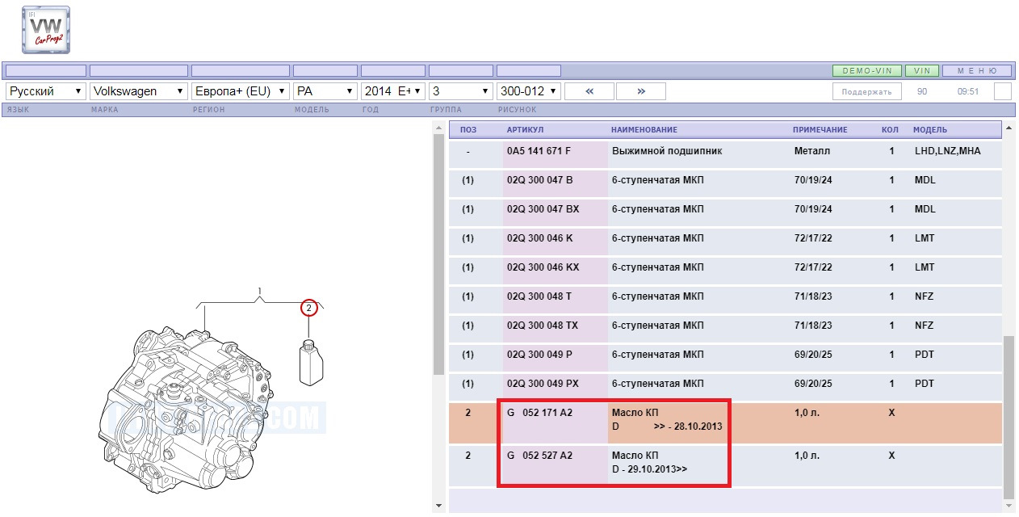Click the МОДЕЛЬ column header

pos(930,130)
